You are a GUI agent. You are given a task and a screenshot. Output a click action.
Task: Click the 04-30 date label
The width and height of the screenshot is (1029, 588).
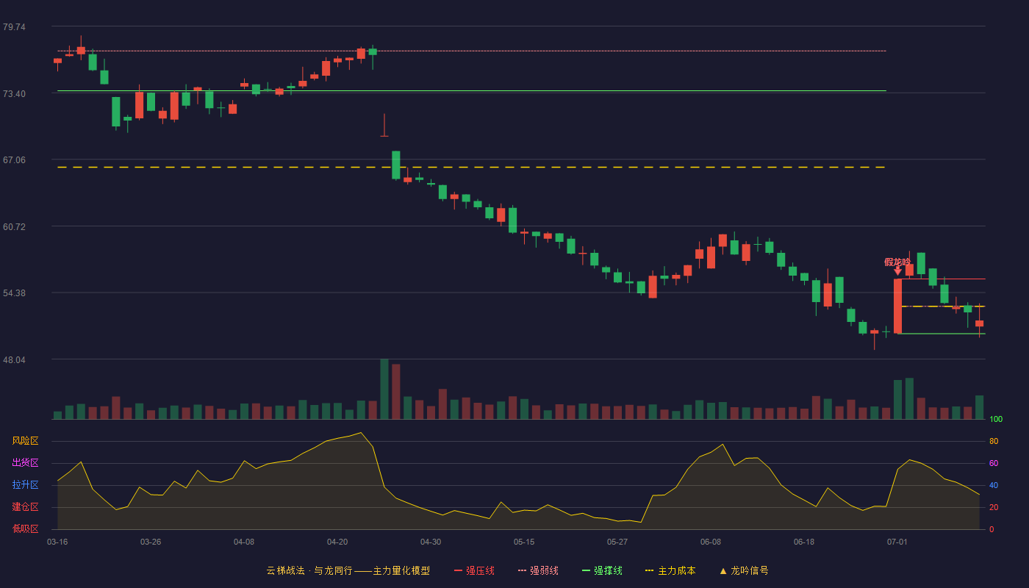(x=431, y=542)
